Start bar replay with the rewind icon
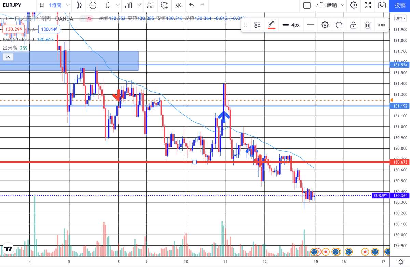Image resolution: width=410 pixels, height=267 pixels. [178, 5]
